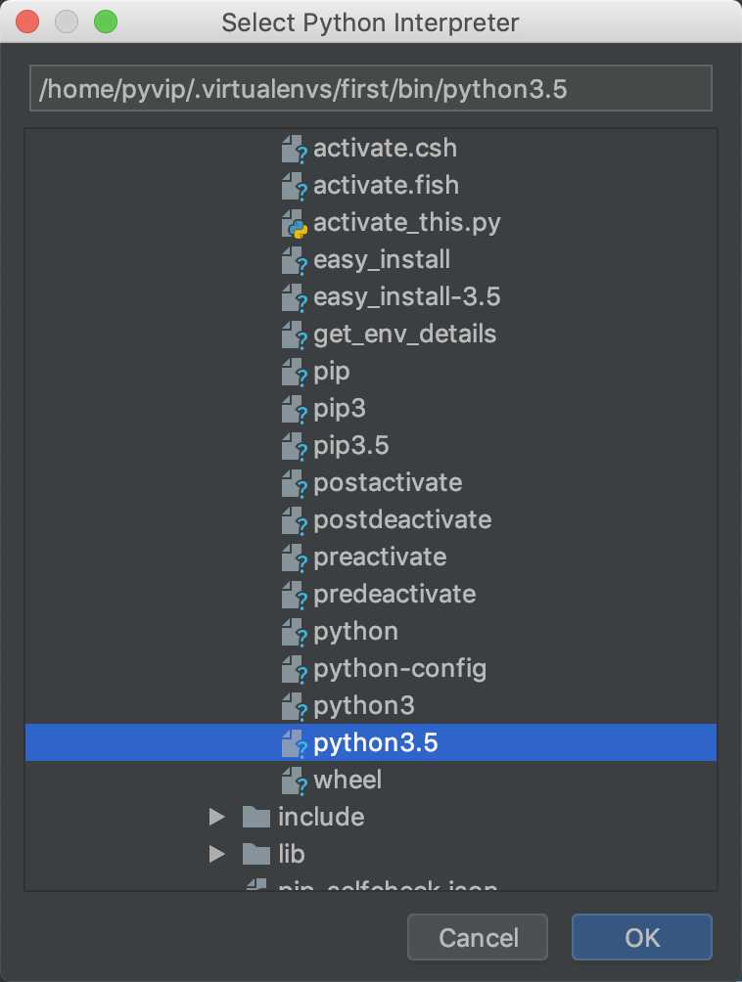The height and width of the screenshot is (982, 742).
Task: Confirm the interpreter with the OK button
Action: pyautogui.click(x=642, y=938)
